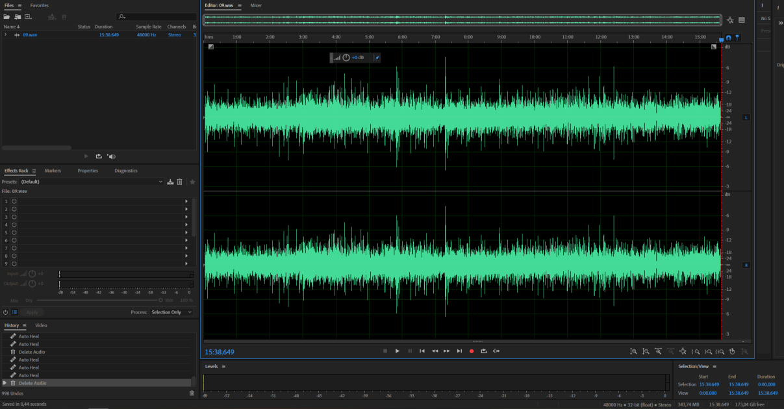Move playhead to previous marker
Image resolution: width=784 pixels, height=409 pixels.
pyautogui.click(x=422, y=351)
